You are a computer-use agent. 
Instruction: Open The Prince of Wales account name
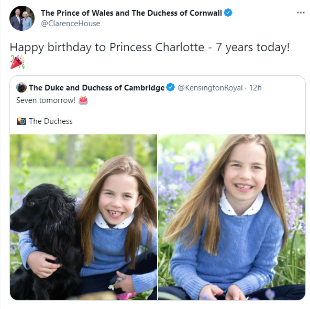click(131, 13)
